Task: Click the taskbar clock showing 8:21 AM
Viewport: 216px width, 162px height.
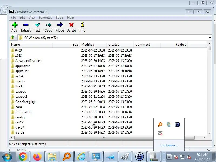Action: point(202,157)
